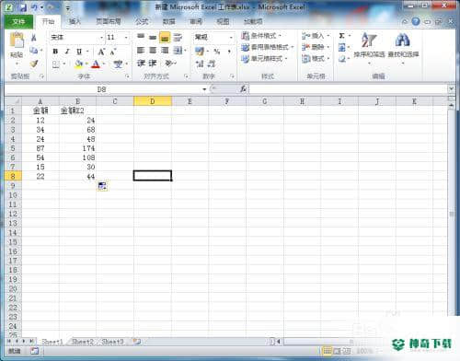
Task: Click the Auto Fill Options icon
Action: (102, 186)
